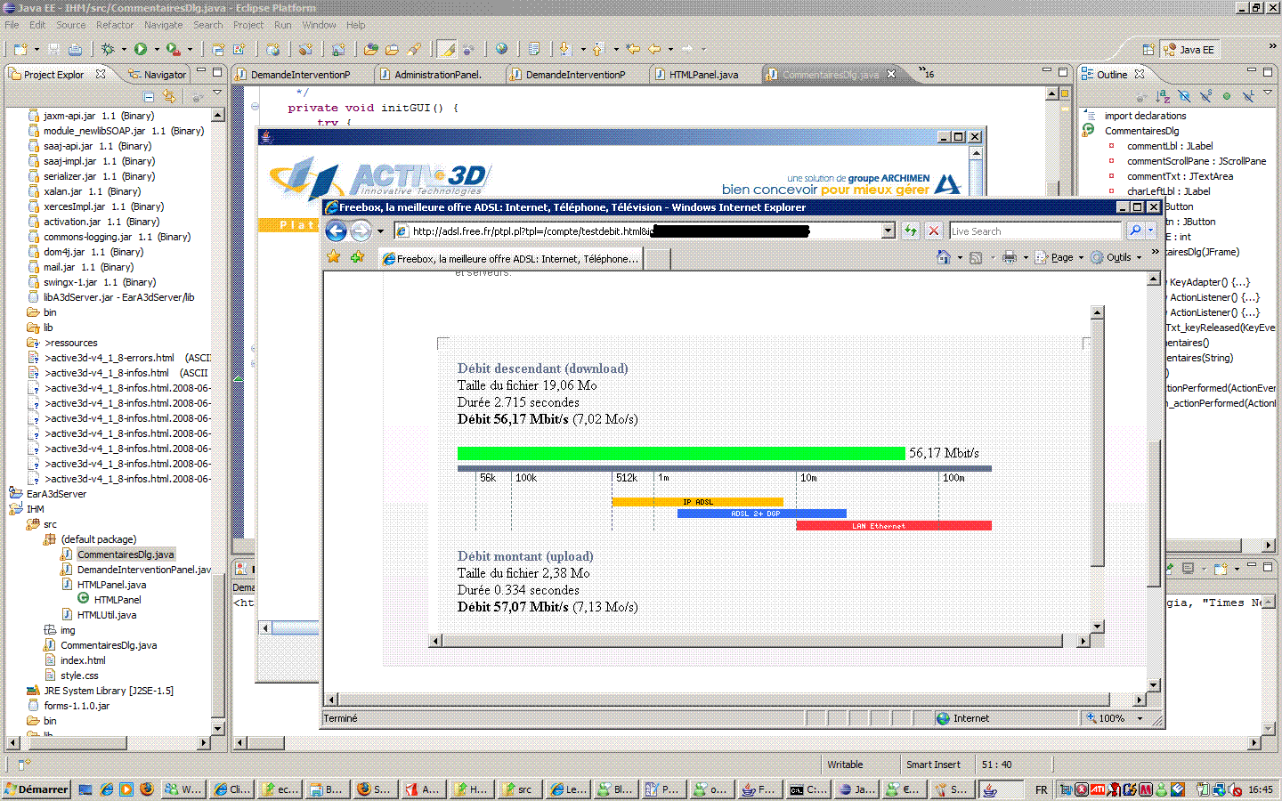Click the IE Stop red X icon
1282x801 pixels.
(933, 231)
